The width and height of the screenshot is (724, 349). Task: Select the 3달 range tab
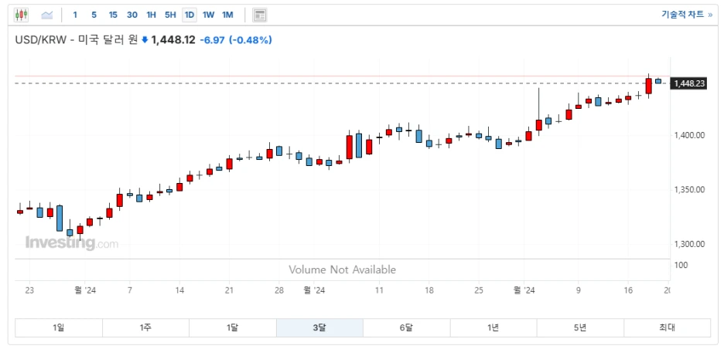tap(319, 328)
